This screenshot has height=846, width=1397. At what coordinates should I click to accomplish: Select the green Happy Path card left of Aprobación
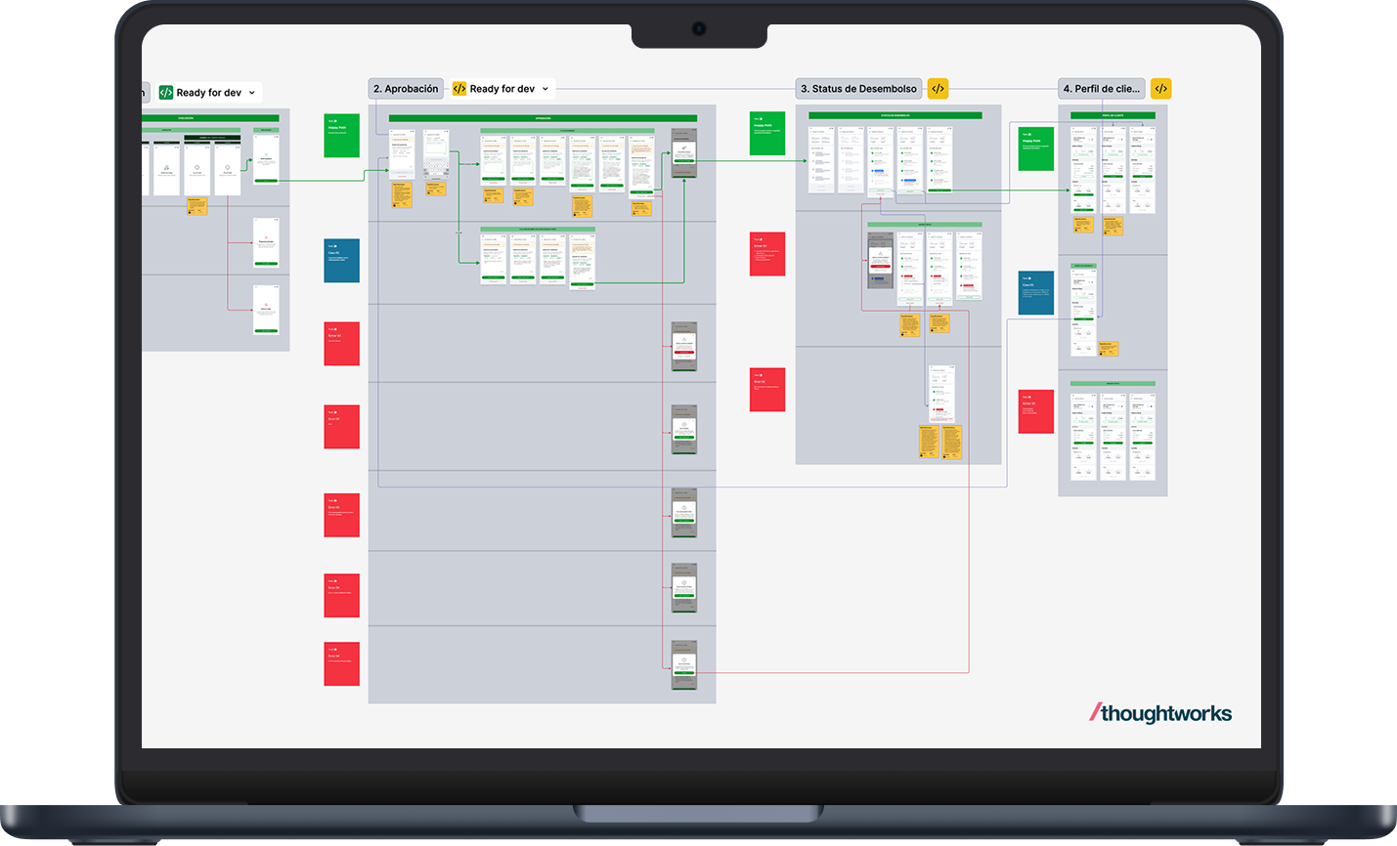click(x=342, y=136)
